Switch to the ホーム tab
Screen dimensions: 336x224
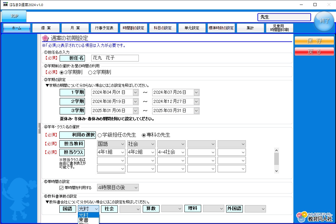coord(17,28)
